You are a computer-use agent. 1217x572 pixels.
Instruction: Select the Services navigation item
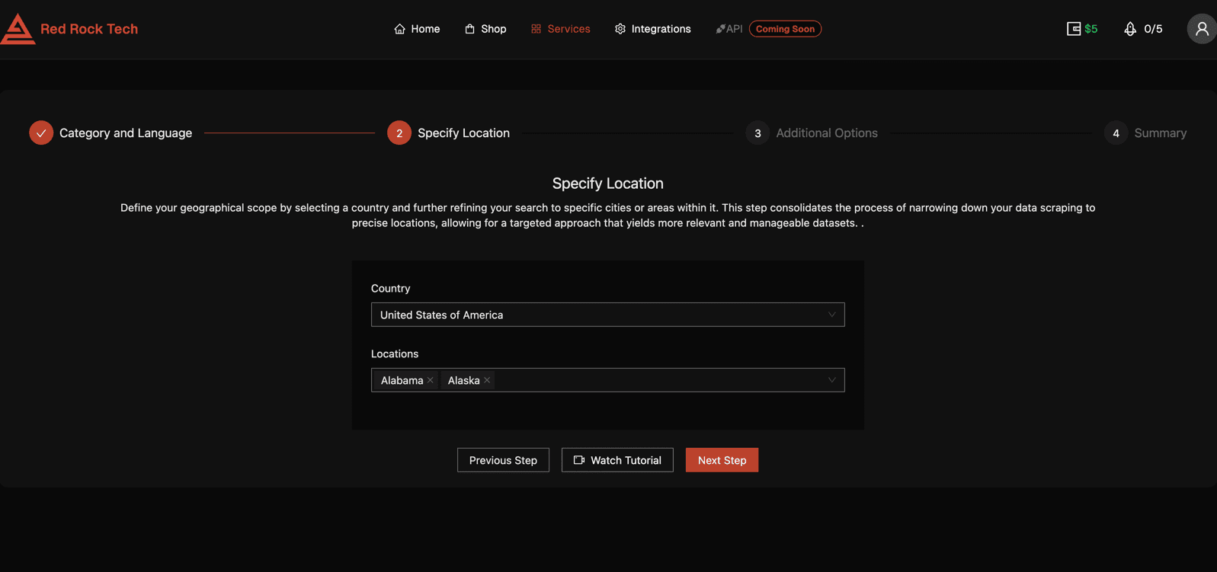tap(560, 29)
